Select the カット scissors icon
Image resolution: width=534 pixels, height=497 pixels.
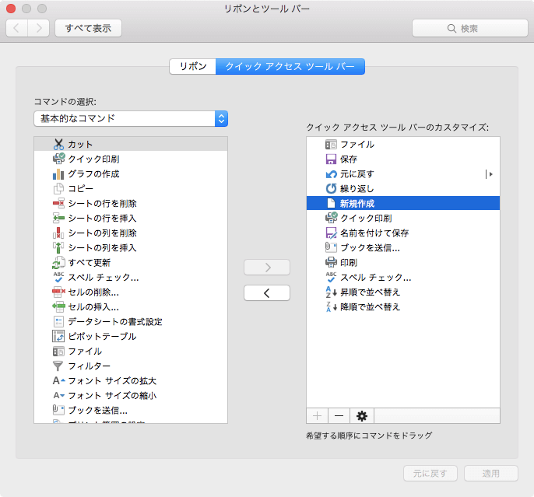58,144
